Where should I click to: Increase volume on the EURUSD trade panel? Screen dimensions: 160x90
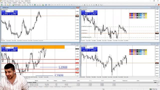tap(13, 11)
